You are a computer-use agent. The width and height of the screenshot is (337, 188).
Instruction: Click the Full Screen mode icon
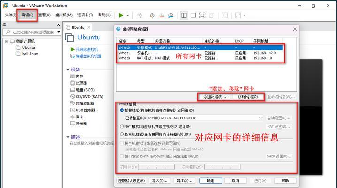click(202, 15)
